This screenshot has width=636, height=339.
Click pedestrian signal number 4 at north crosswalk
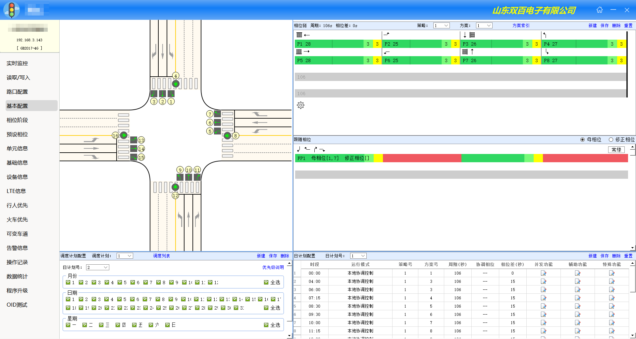[x=176, y=84]
